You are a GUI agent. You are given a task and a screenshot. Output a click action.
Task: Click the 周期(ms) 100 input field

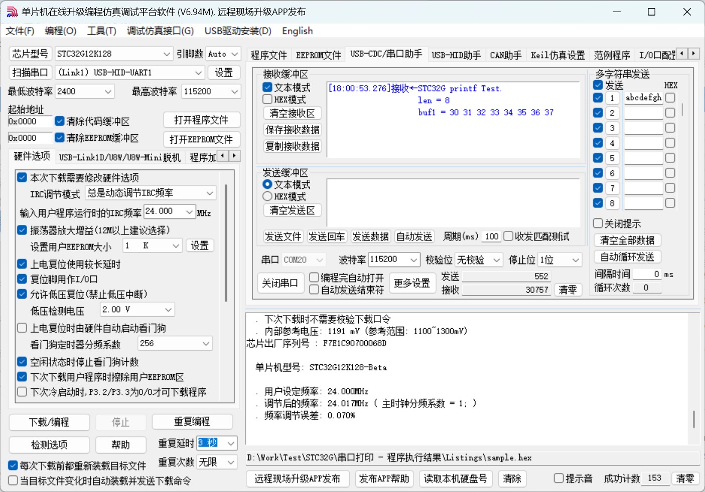pyautogui.click(x=492, y=236)
